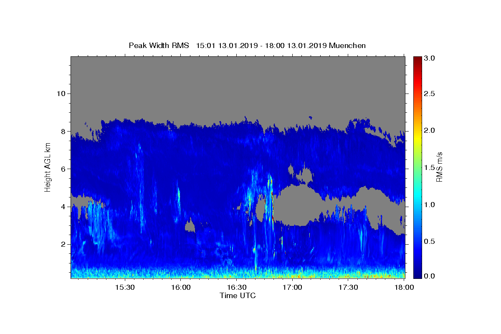This screenshot has height=334, width=501.
Task: Click the 'Height AGL km' axis label
Action: [48, 167]
